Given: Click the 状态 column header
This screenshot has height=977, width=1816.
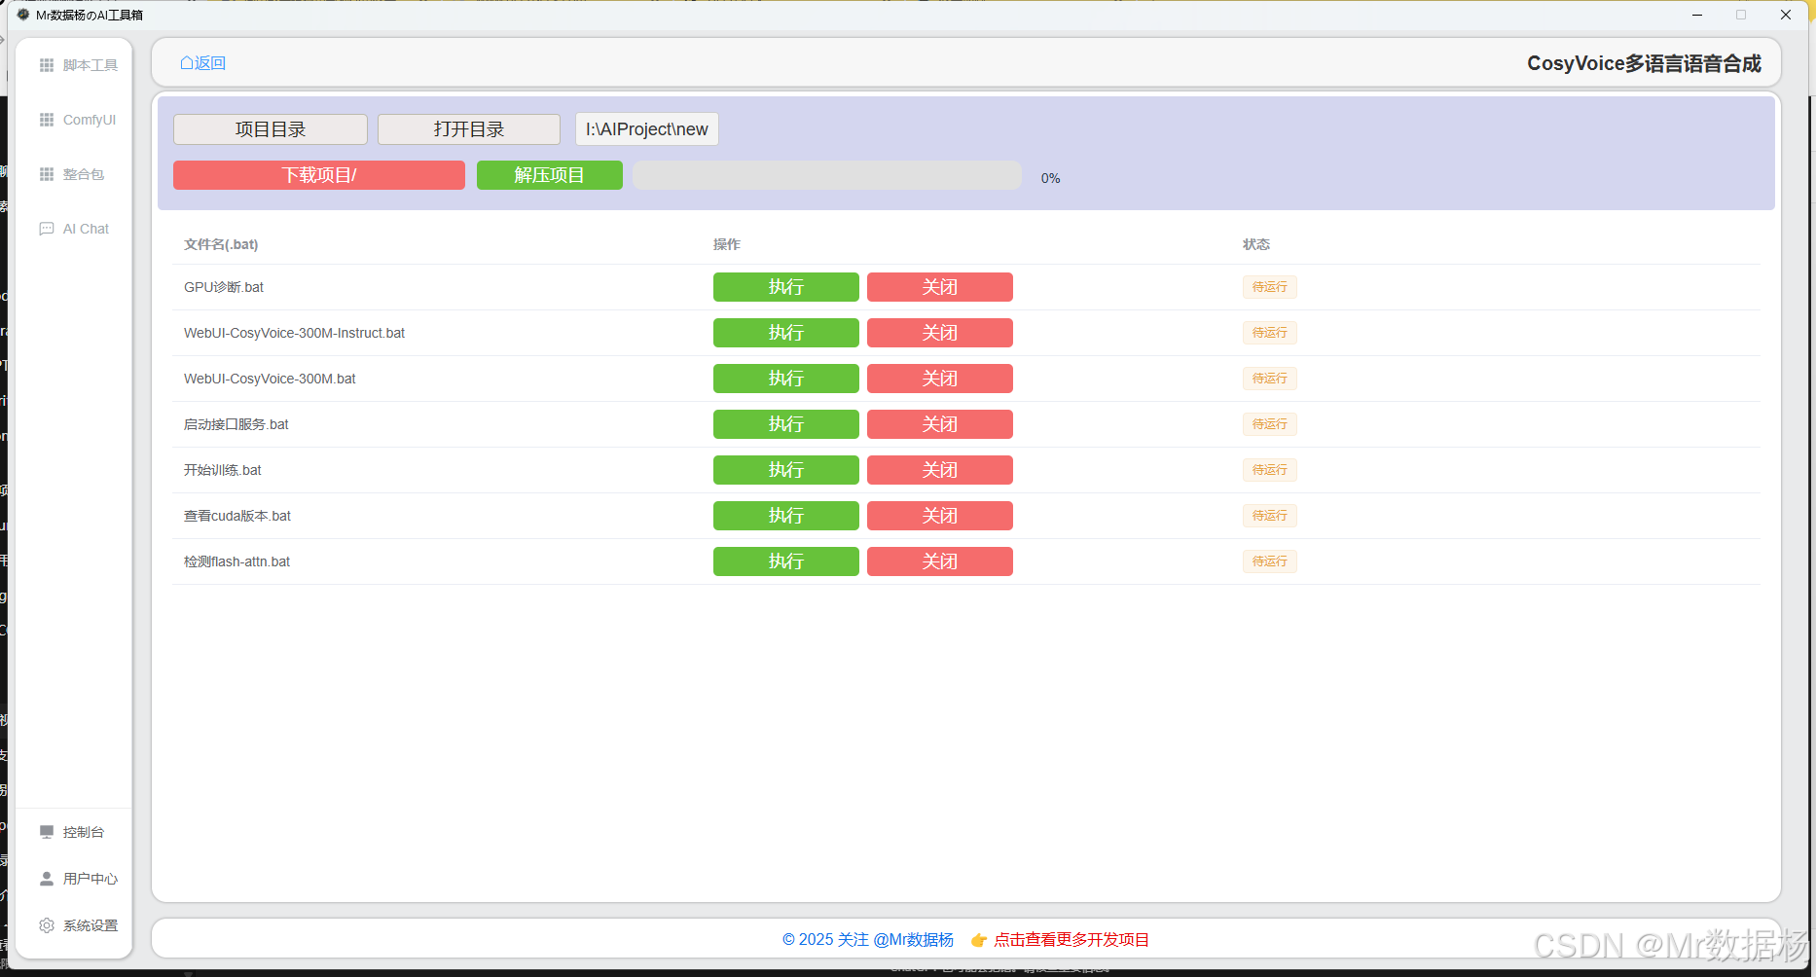Looking at the screenshot, I should tap(1256, 244).
